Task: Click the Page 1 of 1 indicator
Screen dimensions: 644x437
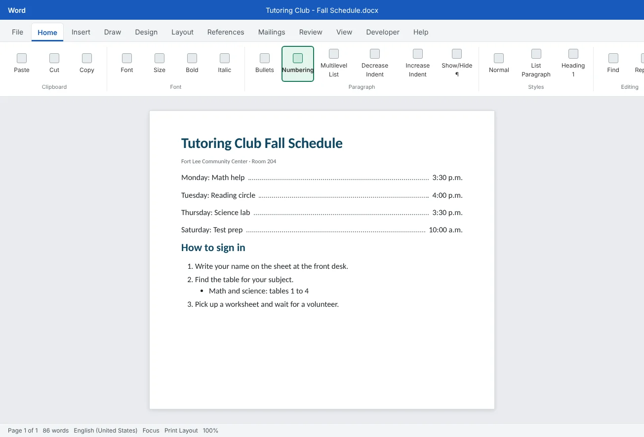Action: coord(23,431)
